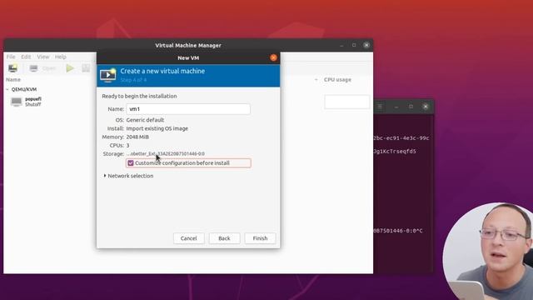Click the green Run VM play icon
The height and width of the screenshot is (300, 533).
(x=70, y=68)
